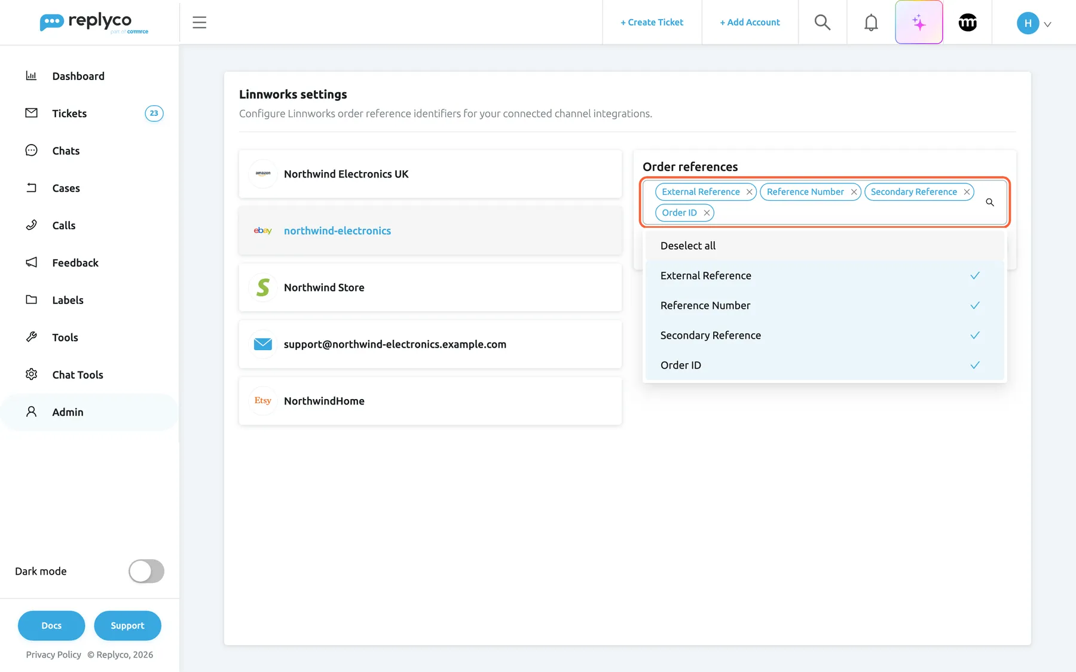
Task: Open Feedback page
Action: tap(90, 263)
